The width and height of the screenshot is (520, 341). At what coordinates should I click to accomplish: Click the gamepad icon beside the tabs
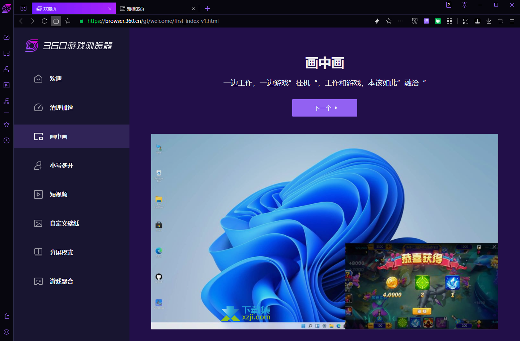point(24,8)
